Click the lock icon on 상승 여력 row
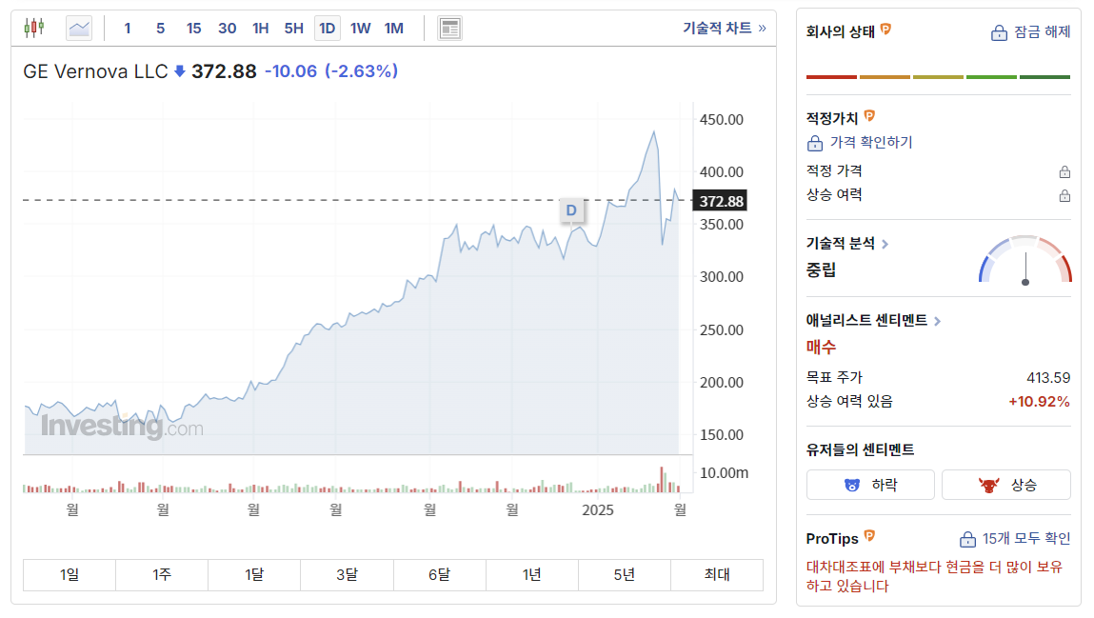1094x618 pixels. [x=1064, y=195]
